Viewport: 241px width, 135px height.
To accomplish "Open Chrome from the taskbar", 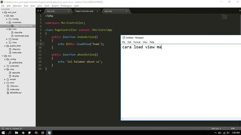I will [23, 133].
